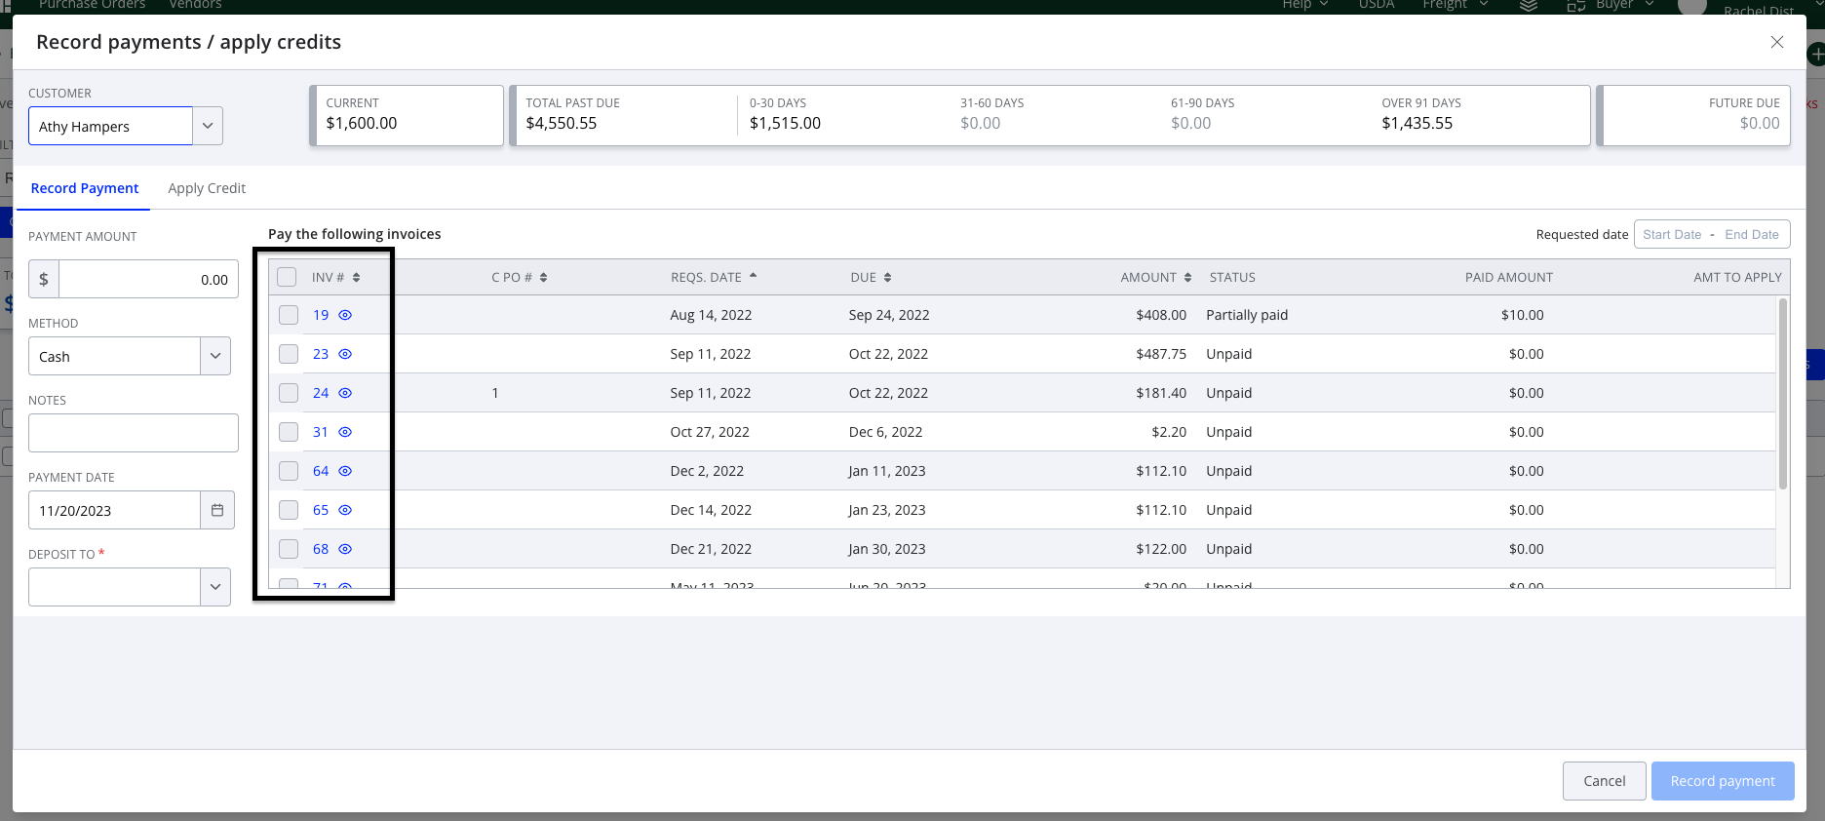Click the Current $1,600.00 value
Screen dimensions: 1825x821
[362, 123]
